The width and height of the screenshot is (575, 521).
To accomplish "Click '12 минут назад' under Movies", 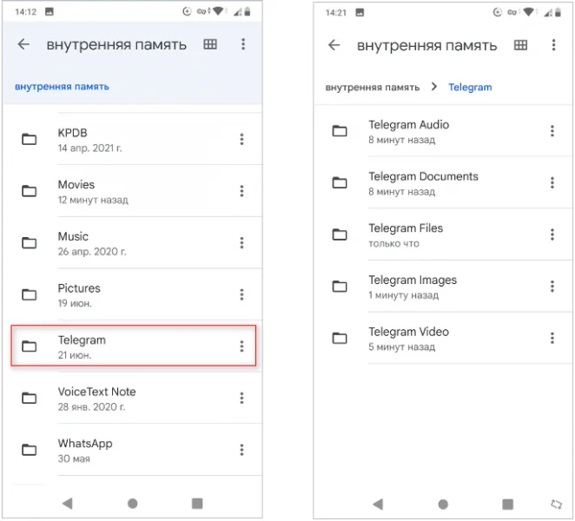I will (93, 200).
